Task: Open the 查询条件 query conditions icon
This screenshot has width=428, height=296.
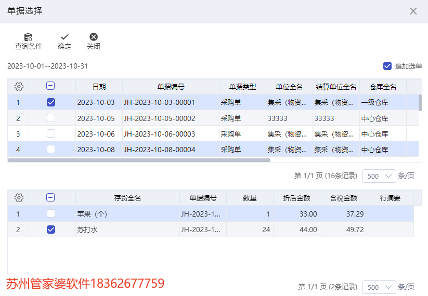Action: tap(28, 37)
